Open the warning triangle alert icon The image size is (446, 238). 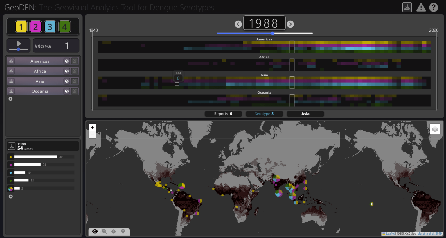coord(421,8)
